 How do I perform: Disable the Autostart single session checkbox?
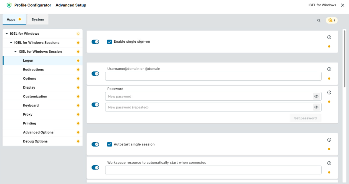click(x=109, y=144)
